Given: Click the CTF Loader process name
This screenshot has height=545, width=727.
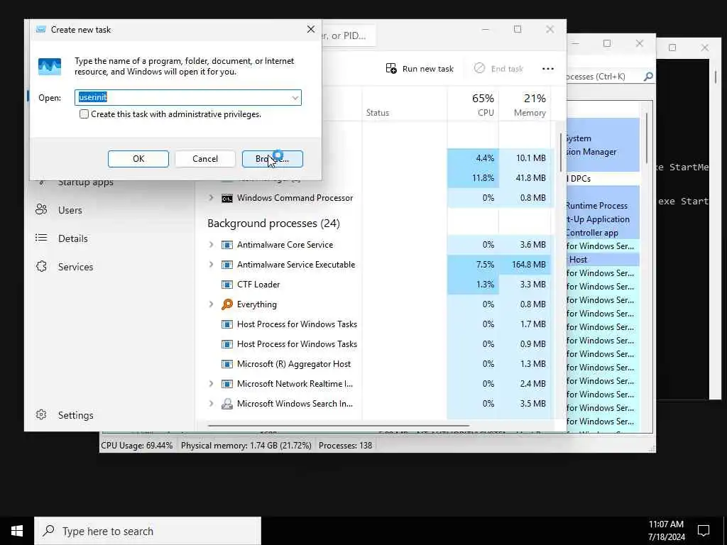Looking at the screenshot, I should (258, 285).
